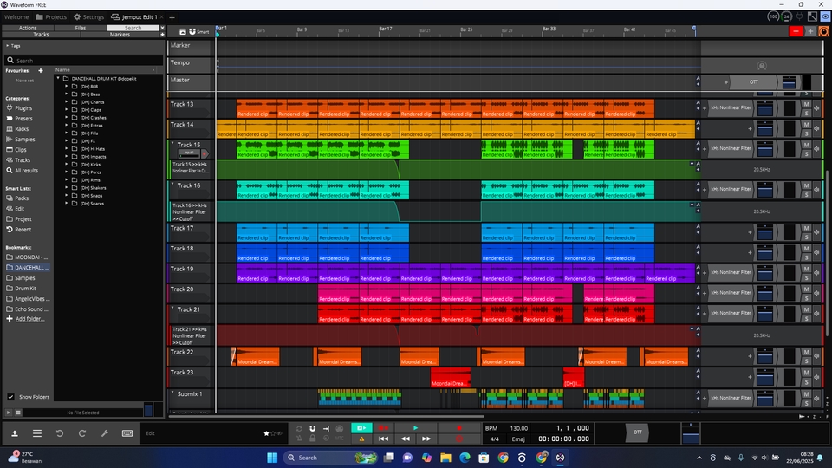
Task: Open the keyboard shortcuts icon
Action: tap(127, 433)
